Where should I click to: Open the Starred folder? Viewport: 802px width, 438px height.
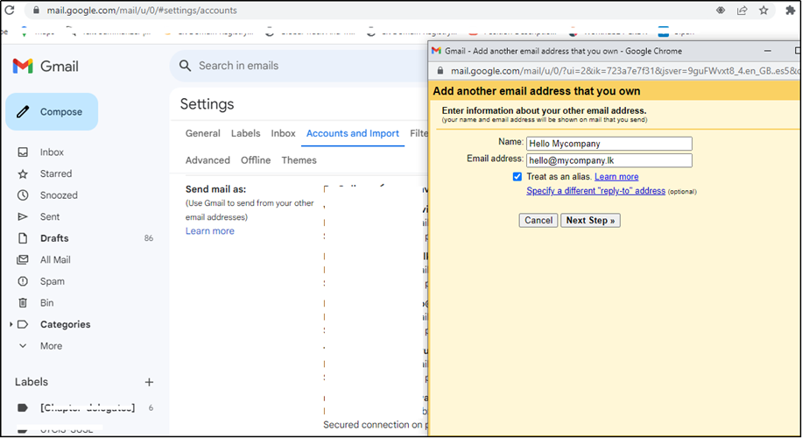click(x=56, y=173)
